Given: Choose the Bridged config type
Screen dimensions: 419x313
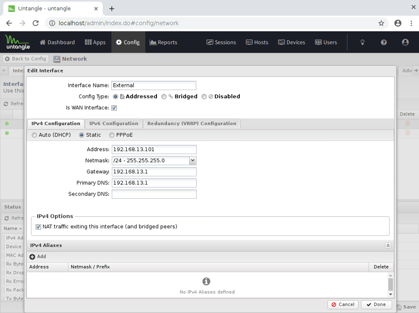Looking at the screenshot, I should 164,97.
